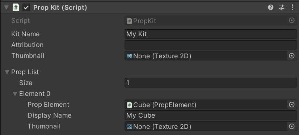Click the Display Name field 'My Cube'
299x135 pixels.
[x=211, y=115]
